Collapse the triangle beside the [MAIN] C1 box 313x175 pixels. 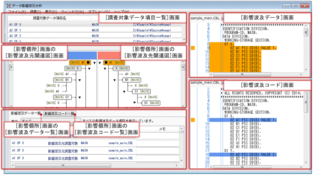point(79,98)
